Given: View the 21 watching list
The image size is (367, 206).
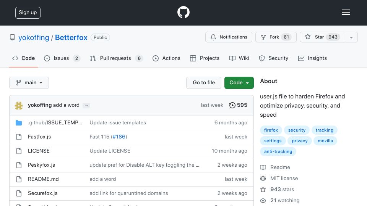Looking at the screenshot, I should [280, 200].
